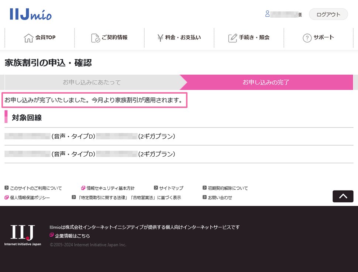358x272 pixels.
Task: Open the 手続き・照会 menu
Action: 249,38
